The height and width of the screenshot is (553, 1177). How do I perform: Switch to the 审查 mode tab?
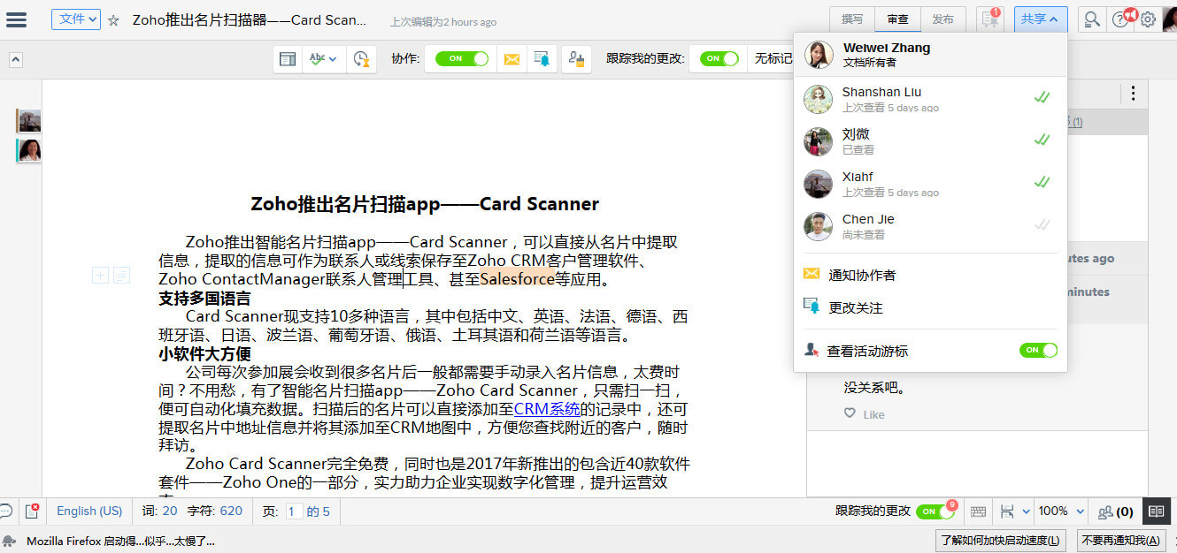897,19
